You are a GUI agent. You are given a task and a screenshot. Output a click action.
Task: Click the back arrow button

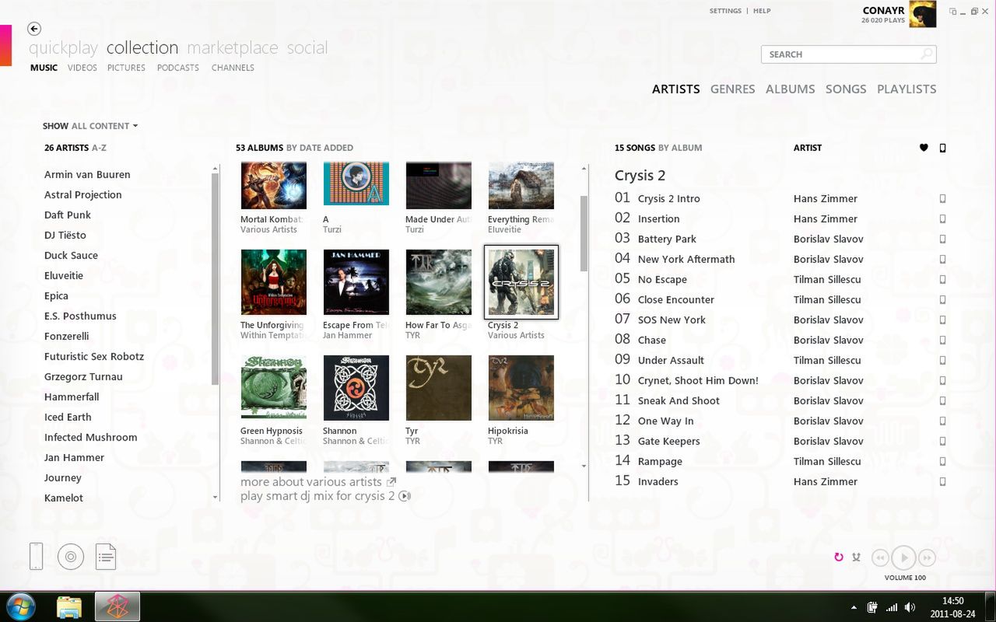(33, 29)
